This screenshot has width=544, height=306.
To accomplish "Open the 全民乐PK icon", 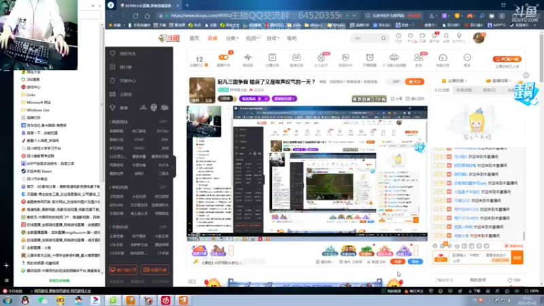I will (345, 58).
